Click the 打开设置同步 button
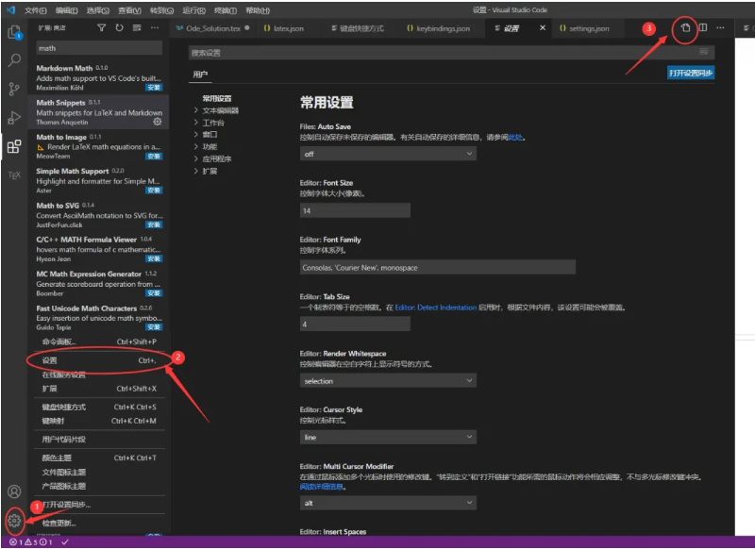The width and height of the screenshot is (755, 549). [x=691, y=73]
